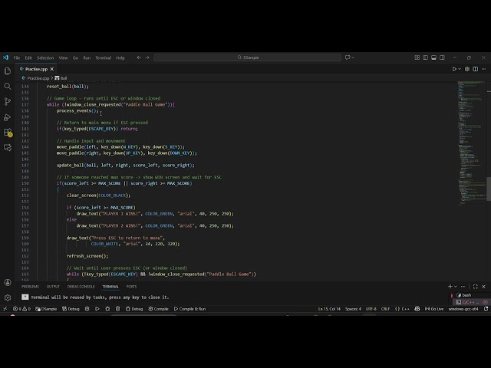Select the C/C++ task terminal entry
The width and height of the screenshot is (491, 368).
click(x=472, y=302)
